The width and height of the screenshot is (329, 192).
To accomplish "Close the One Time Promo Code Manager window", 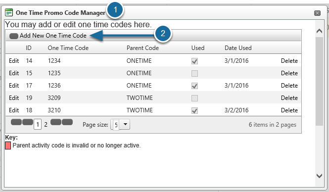I will pos(317,13).
